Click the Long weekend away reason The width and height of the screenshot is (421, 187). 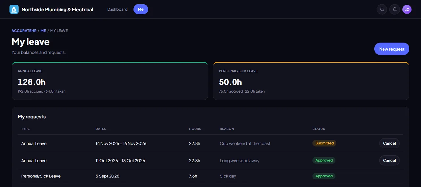(x=239, y=161)
